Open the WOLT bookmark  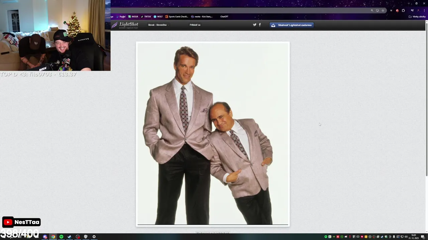(x=158, y=17)
